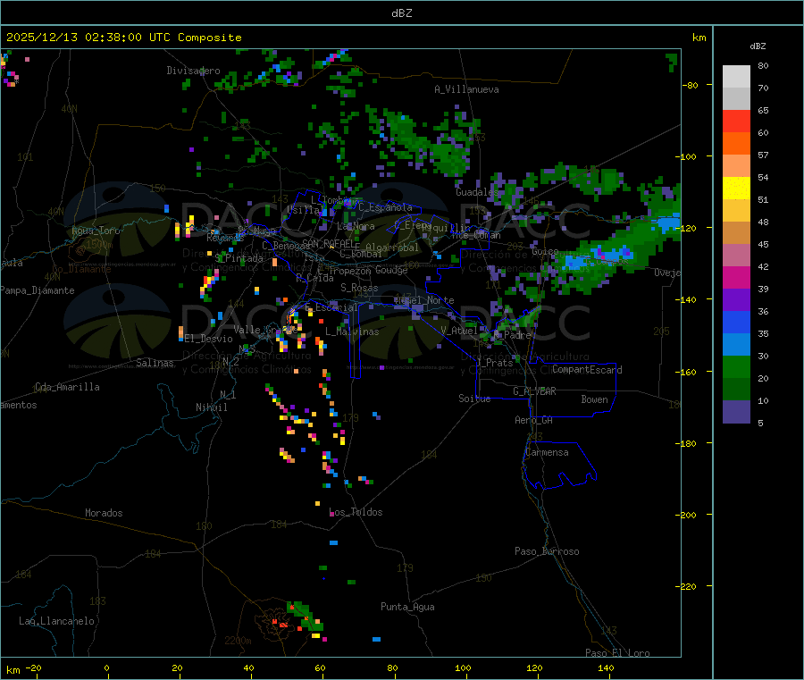Click the Carmensa map label

(547, 452)
